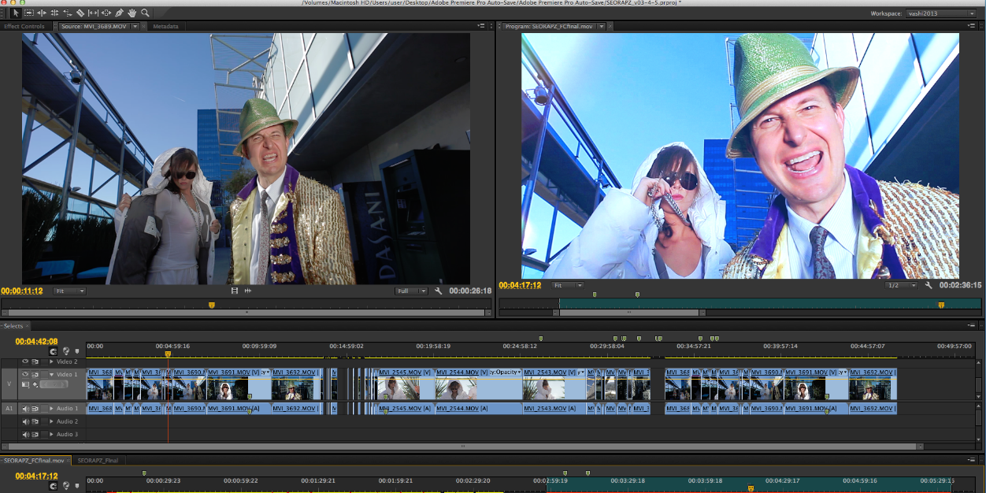Image resolution: width=986 pixels, height=493 pixels.
Task: Toggle Video 2 track eye visibility
Action: tap(25, 361)
